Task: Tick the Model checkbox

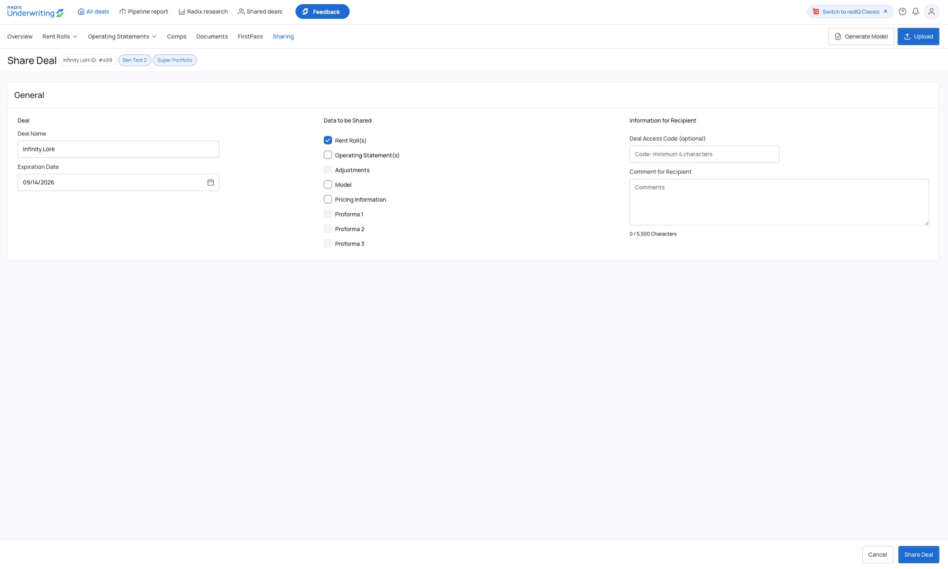Action: click(x=328, y=185)
